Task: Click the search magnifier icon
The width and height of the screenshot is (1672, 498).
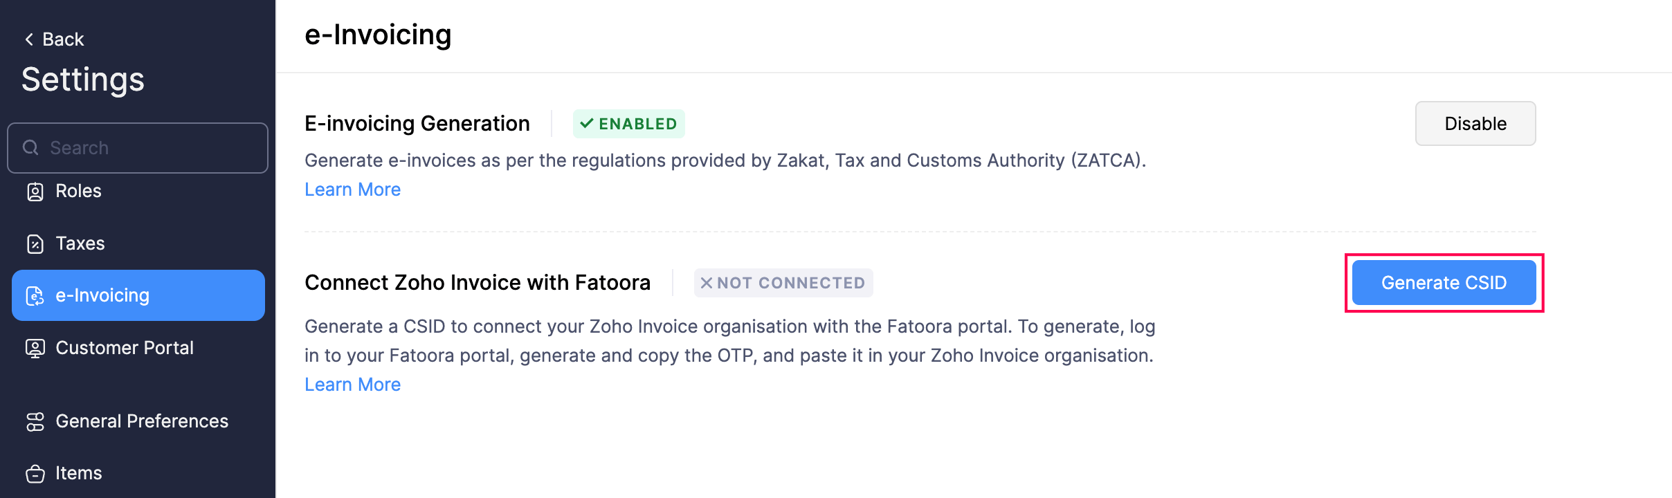Action: 30,147
